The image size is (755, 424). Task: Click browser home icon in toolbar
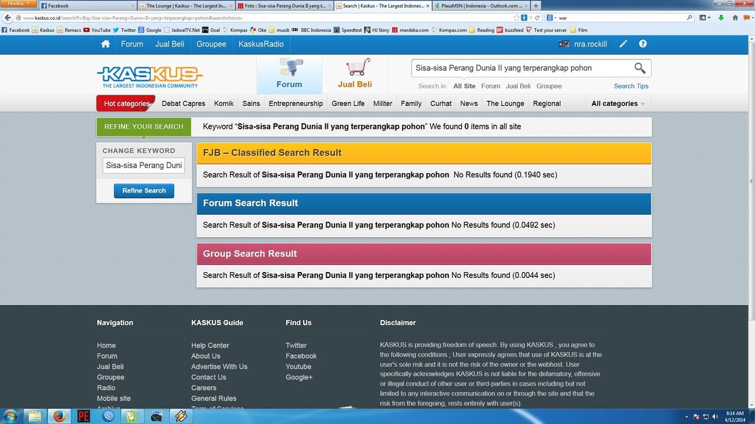735,18
